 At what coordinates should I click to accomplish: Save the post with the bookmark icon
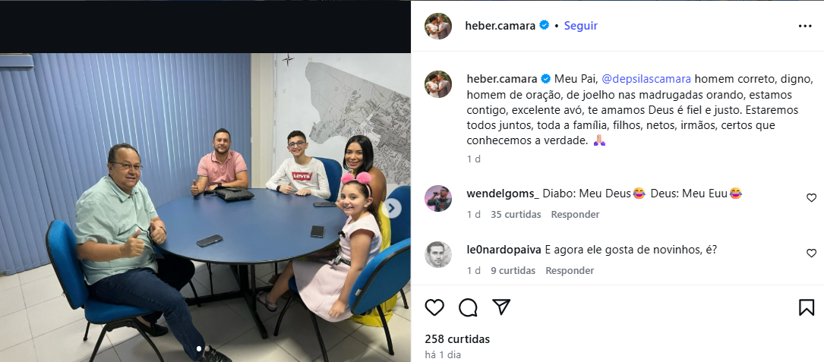(806, 307)
